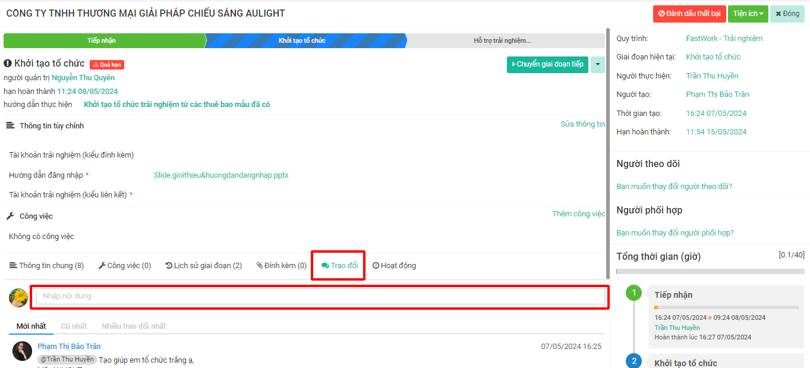Open the Đính kèm attachments tab
The image size is (810, 368).
282,266
